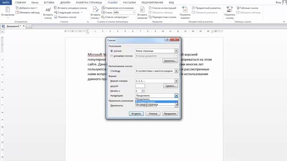Click Таблица ссылок
This screenshot has width=287, height=161.
point(247,8)
